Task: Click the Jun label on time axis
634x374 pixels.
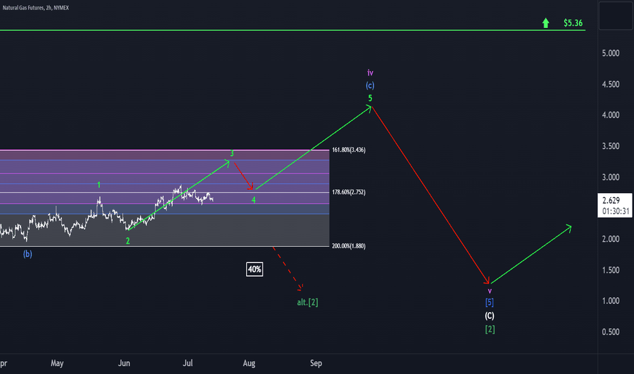Action: click(124, 363)
